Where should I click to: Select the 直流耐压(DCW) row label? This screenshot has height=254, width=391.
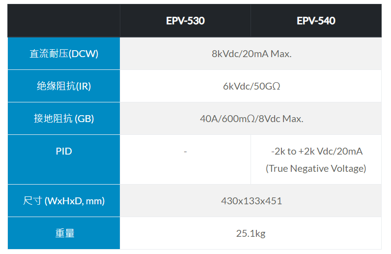[64, 54]
